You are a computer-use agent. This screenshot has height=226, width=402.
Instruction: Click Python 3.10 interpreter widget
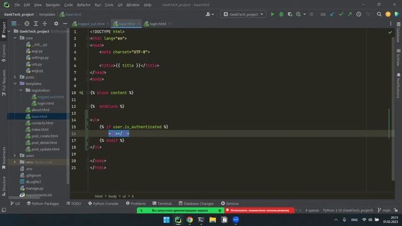coord(347,210)
